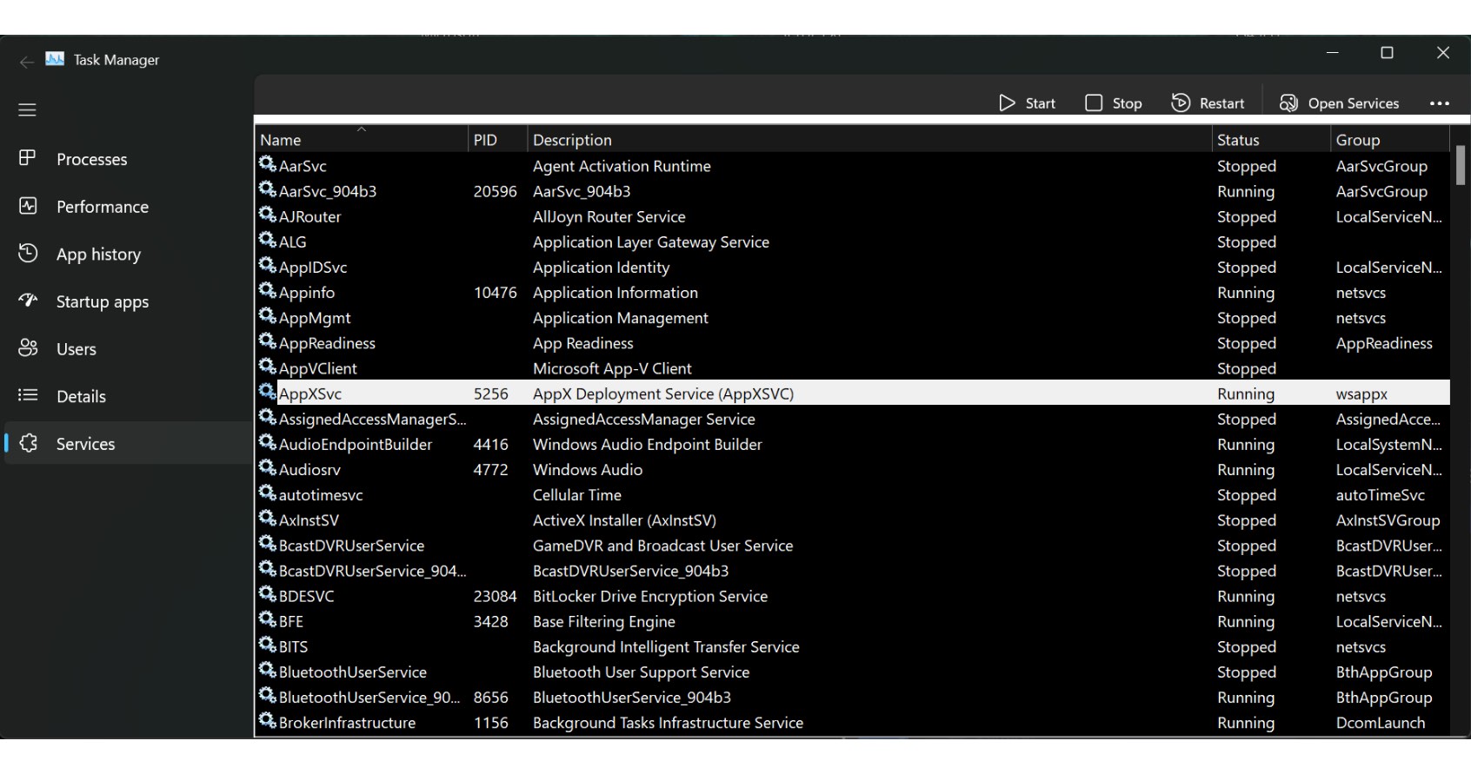
Task: Click gear icon of Audiosrv service
Action: (x=268, y=467)
